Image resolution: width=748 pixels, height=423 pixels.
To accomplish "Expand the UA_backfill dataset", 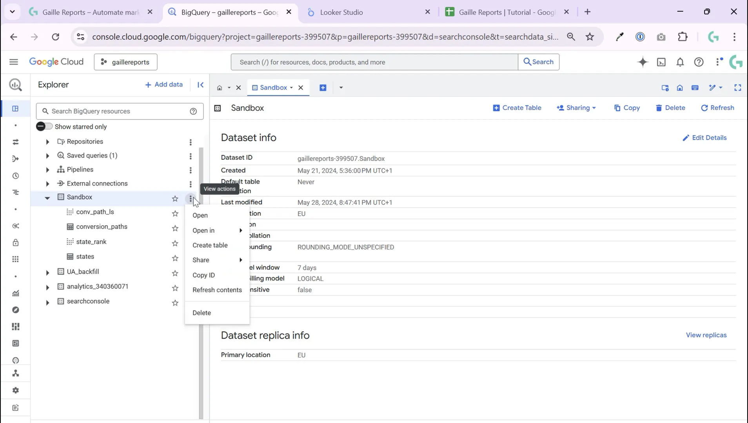I will click(x=47, y=272).
